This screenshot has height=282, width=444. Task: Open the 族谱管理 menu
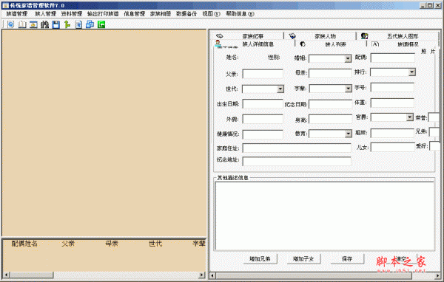point(17,13)
